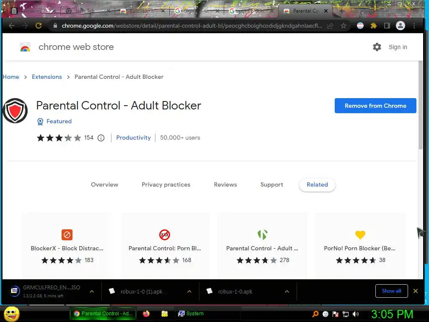Open Firefox from the taskbar

(x=146, y=314)
